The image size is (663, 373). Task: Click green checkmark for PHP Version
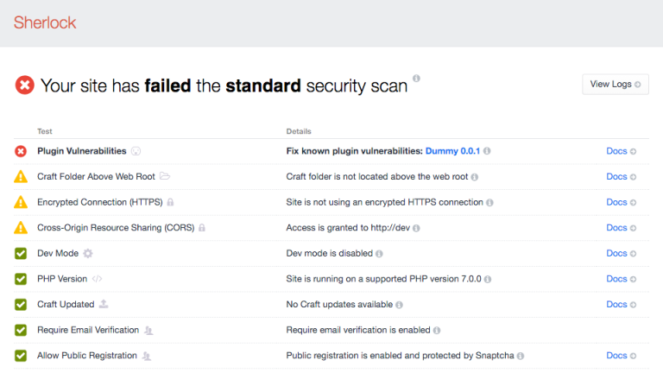[x=21, y=279]
